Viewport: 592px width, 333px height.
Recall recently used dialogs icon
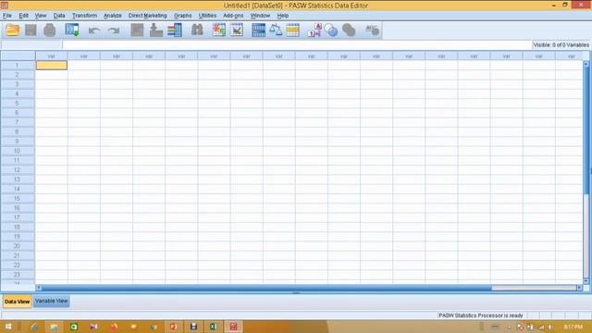(x=72, y=31)
